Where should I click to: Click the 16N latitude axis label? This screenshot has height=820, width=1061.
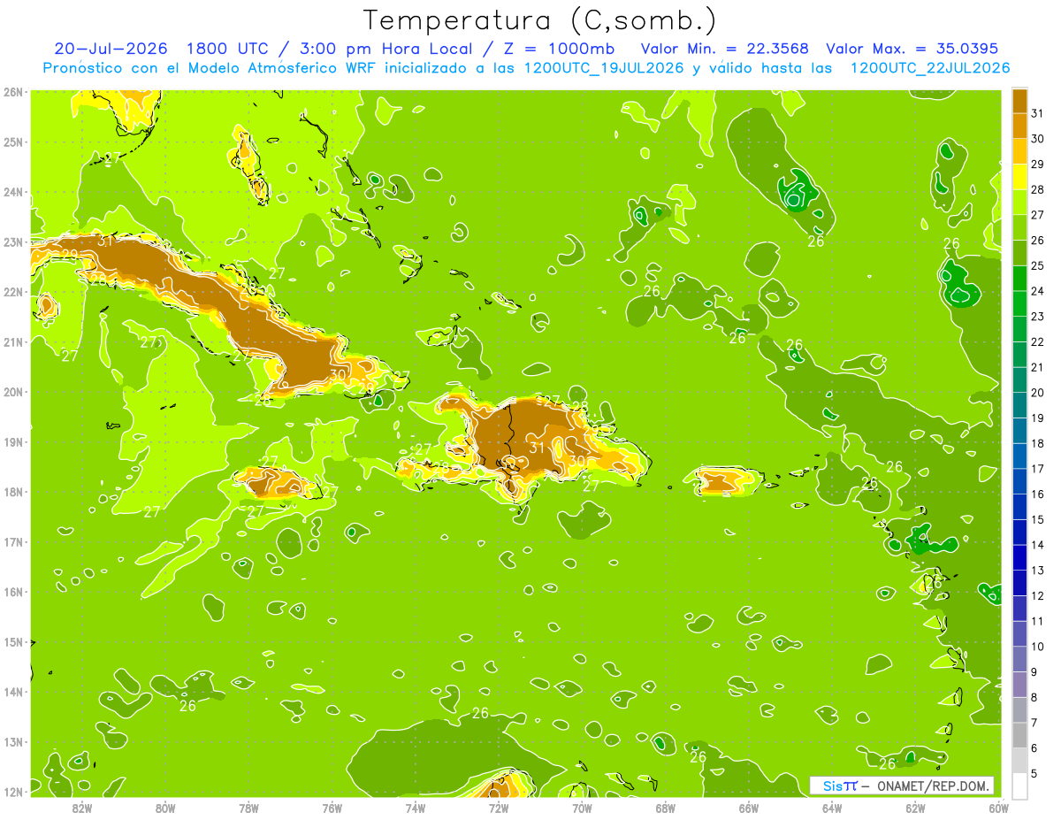click(12, 591)
